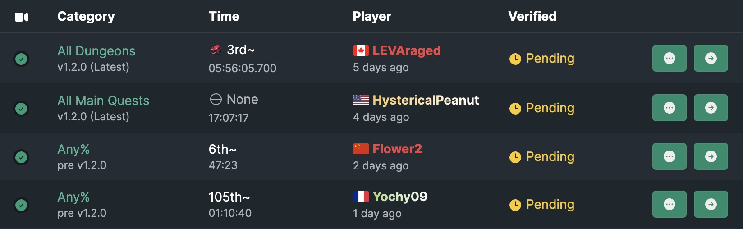Open player profile Yochy09
The width and height of the screenshot is (743, 229).
pyautogui.click(x=400, y=197)
